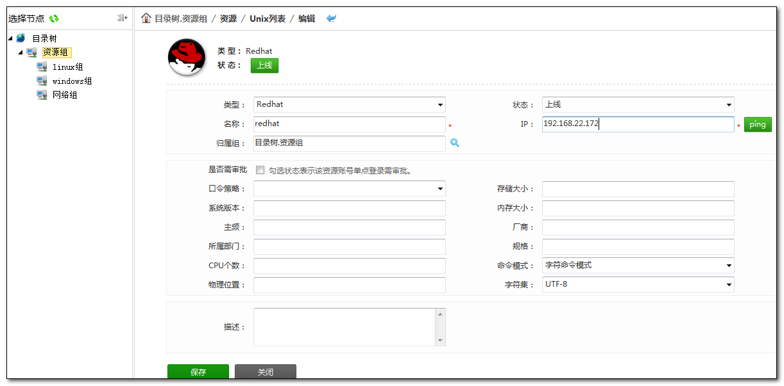
Task: Select linux组 in the tree
Action: (67, 67)
